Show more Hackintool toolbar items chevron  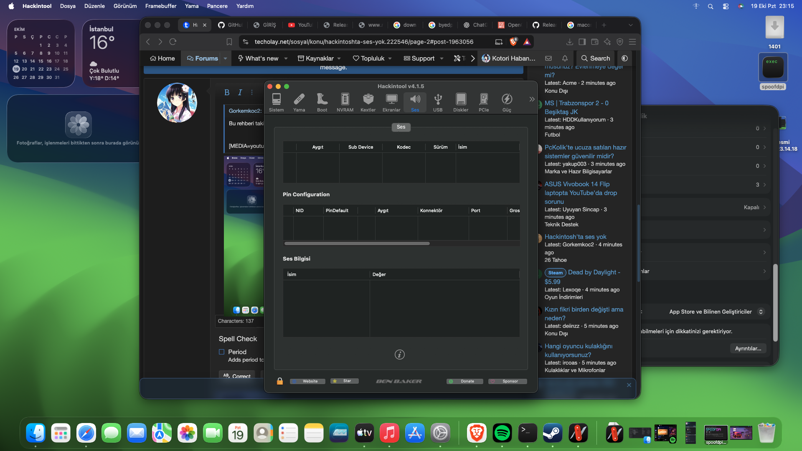tap(532, 99)
